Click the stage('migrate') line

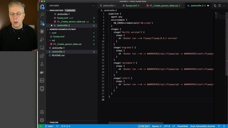125,47
